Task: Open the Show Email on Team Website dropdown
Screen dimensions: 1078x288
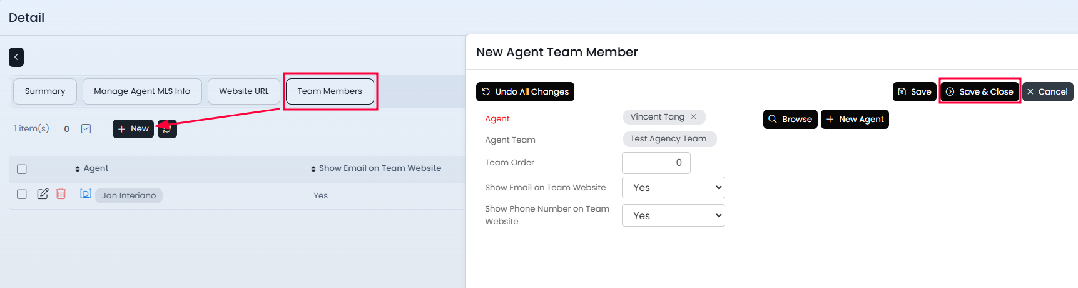Action: tap(673, 187)
